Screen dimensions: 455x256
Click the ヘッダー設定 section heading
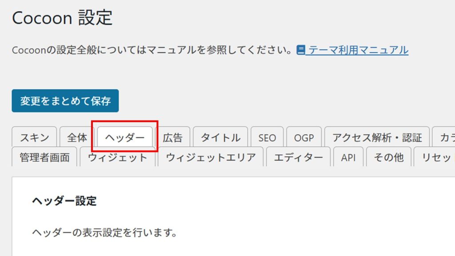tap(64, 201)
